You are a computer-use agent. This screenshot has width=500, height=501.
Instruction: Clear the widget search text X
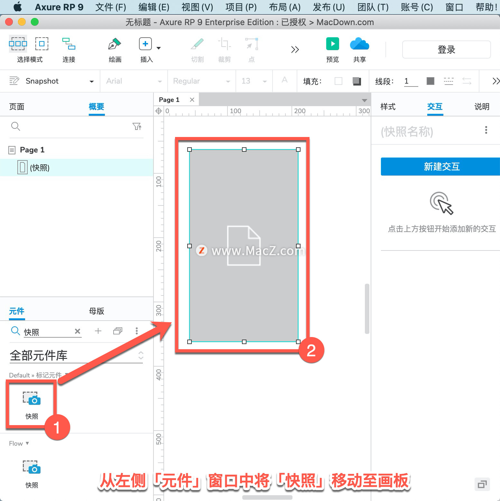[78, 331]
